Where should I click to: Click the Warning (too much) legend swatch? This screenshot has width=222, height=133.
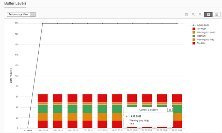click(194, 32)
